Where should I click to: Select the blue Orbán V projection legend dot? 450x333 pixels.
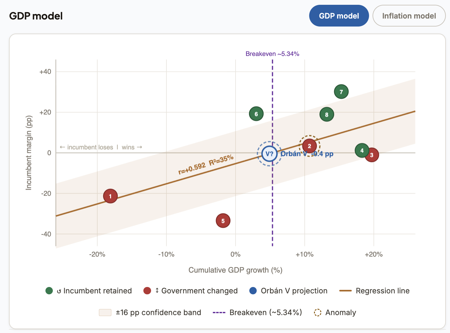[253, 291]
